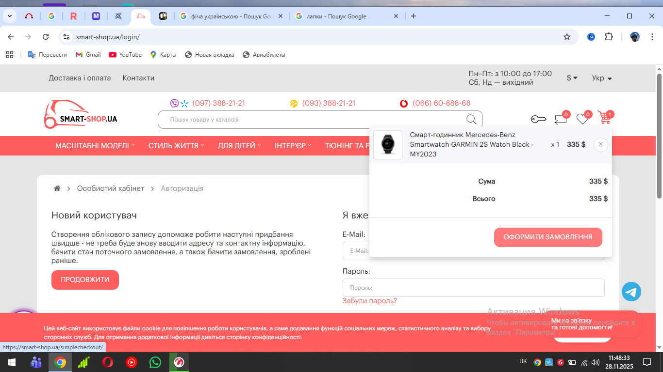
Task: Open the product compare icon
Action: [561, 119]
